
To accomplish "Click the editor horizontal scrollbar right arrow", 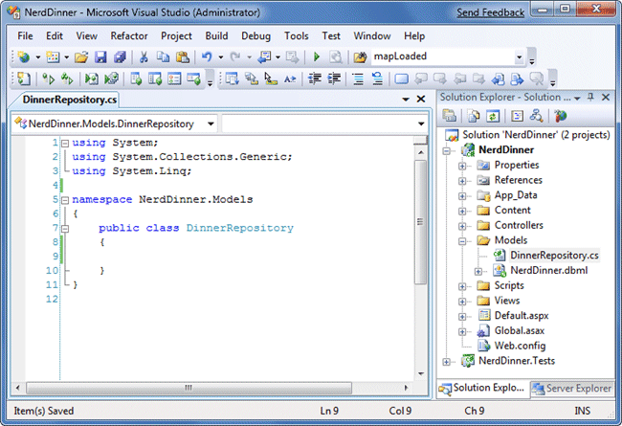I will 406,388.
